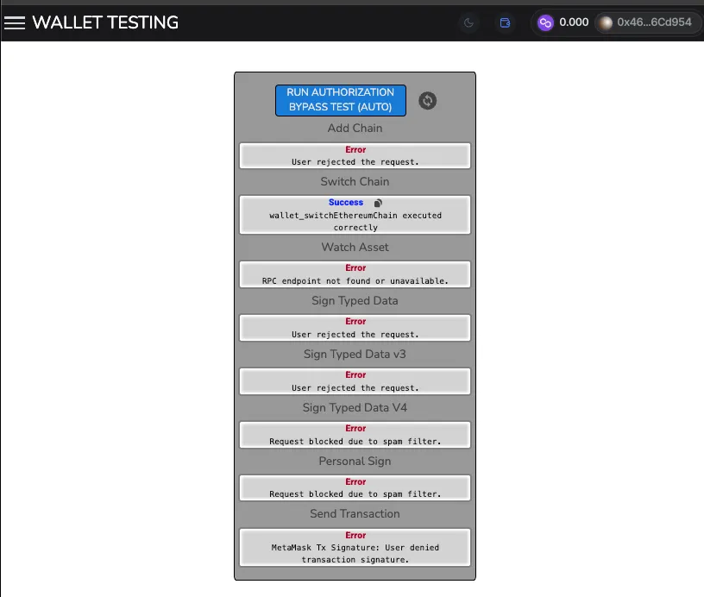Viewport: 704px width, 597px height.
Task: Click the Sign Typed Data V4 error panel
Action: (355, 434)
